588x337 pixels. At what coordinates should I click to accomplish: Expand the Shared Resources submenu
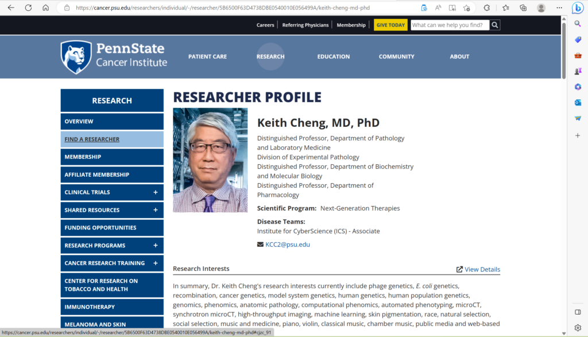pyautogui.click(x=155, y=210)
